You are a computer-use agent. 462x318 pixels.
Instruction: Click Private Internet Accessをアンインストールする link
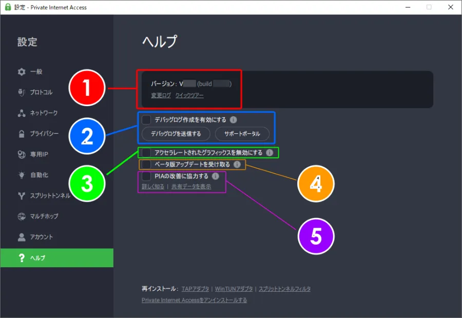coord(194,300)
